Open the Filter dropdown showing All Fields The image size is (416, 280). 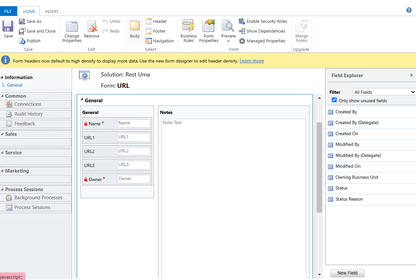[x=384, y=92]
